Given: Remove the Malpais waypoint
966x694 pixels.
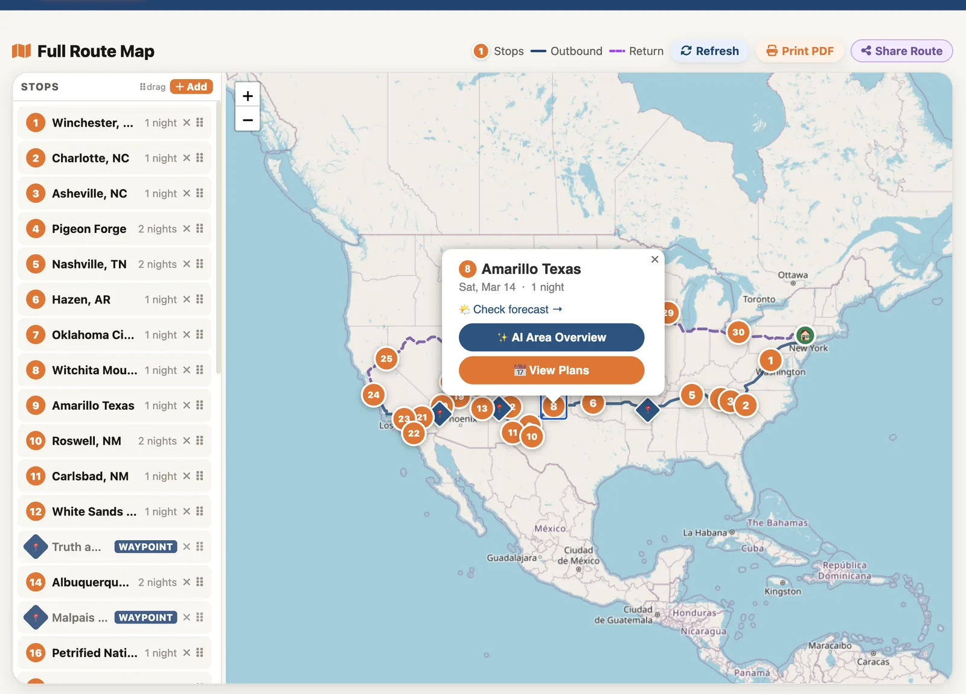Looking at the screenshot, I should click(187, 617).
